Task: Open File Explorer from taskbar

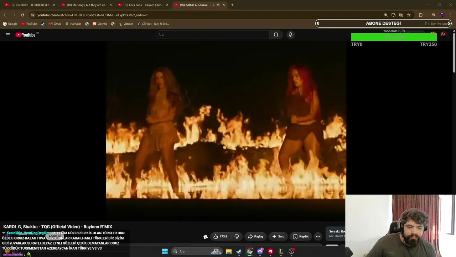Action: [229, 251]
